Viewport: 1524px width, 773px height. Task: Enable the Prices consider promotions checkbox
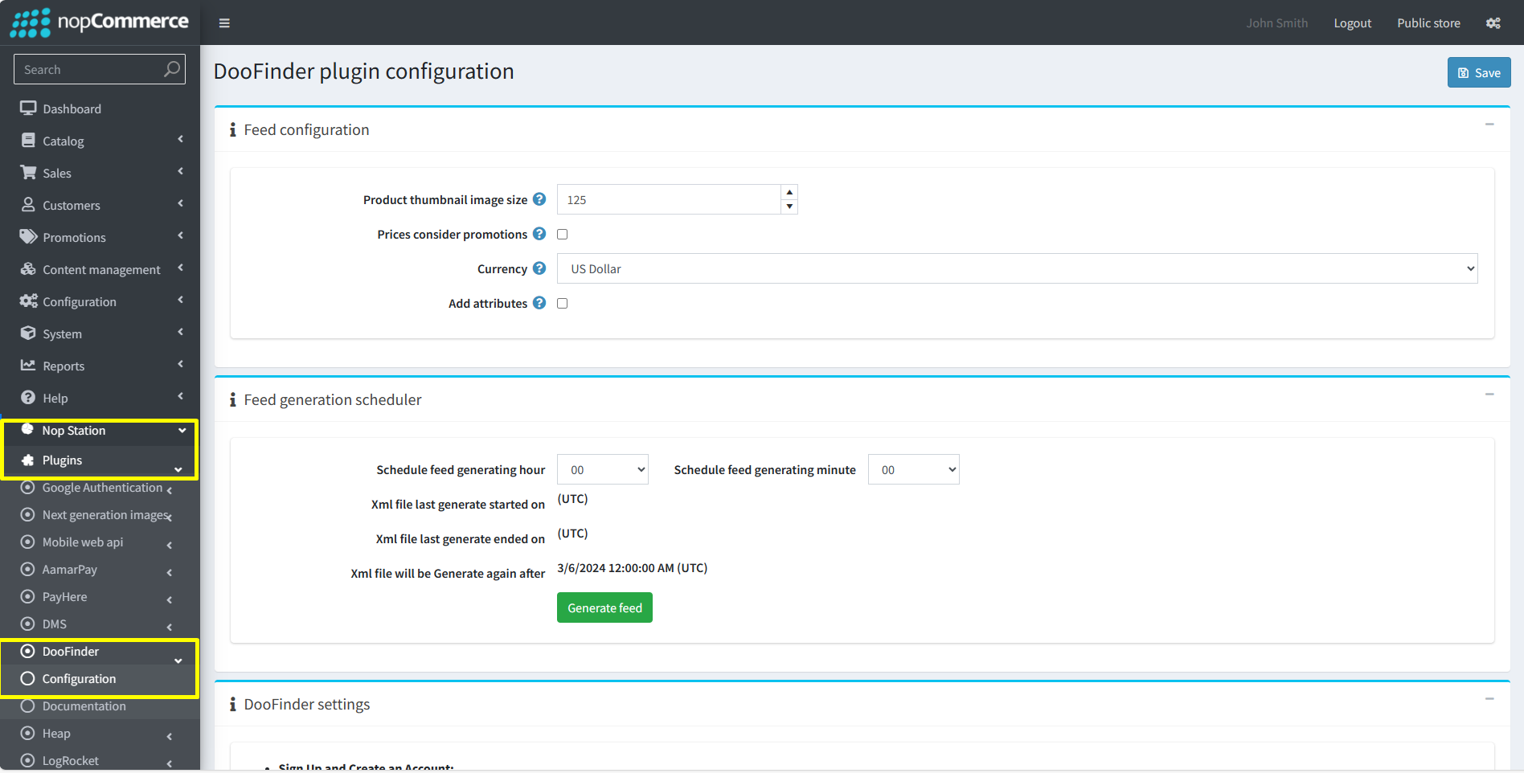pyautogui.click(x=563, y=235)
